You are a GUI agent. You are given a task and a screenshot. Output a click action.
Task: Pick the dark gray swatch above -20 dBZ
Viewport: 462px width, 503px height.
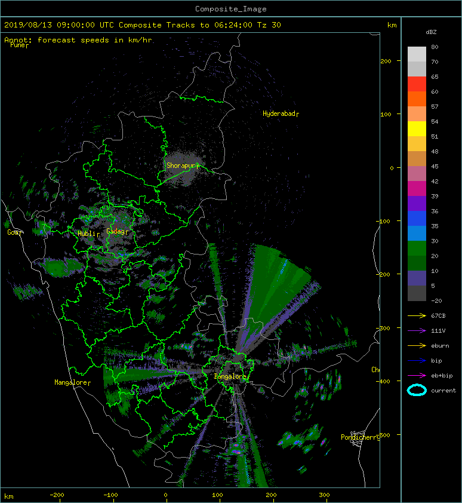417,293
